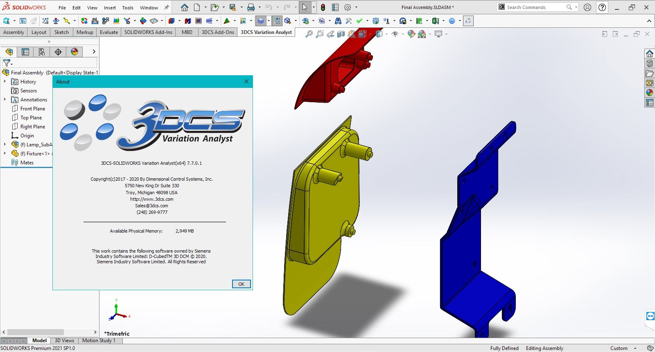Click the Custom units status bar button
The height and width of the screenshot is (352, 655).
pyautogui.click(x=619, y=348)
